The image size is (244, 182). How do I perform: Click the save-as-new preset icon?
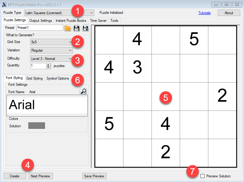click(x=85, y=28)
